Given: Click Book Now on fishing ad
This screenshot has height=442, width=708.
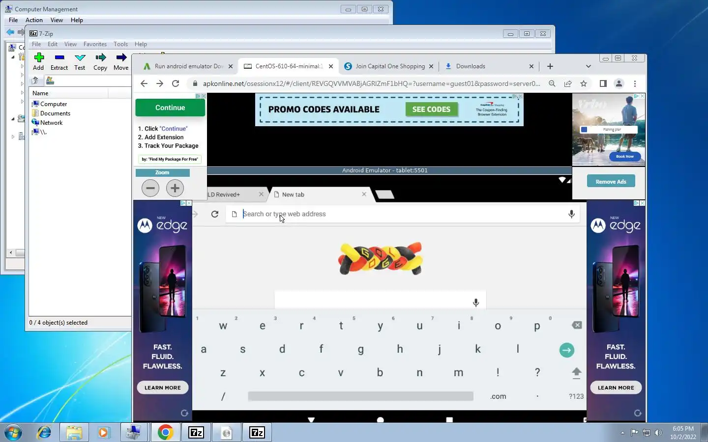Looking at the screenshot, I should 625,157.
